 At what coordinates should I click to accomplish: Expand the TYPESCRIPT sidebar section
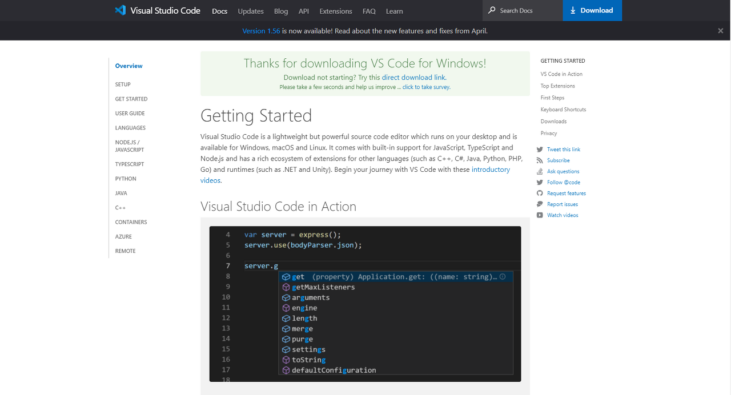coord(130,164)
